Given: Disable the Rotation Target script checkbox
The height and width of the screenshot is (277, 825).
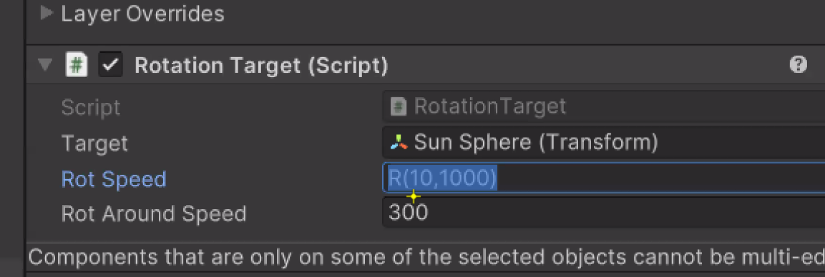Looking at the screenshot, I should (110, 65).
